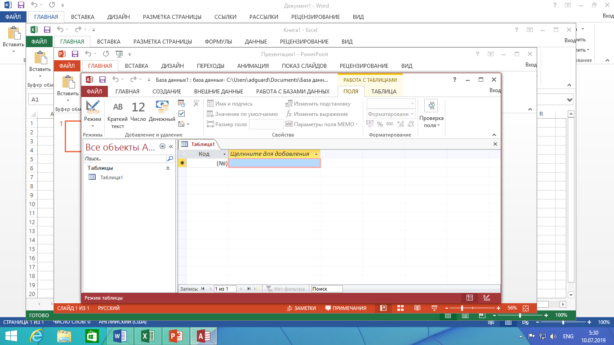Switch to ВНЕШНИЕ ДАННЫЕ tab
Image resolution: width=614 pixels, height=345 pixels.
click(218, 91)
